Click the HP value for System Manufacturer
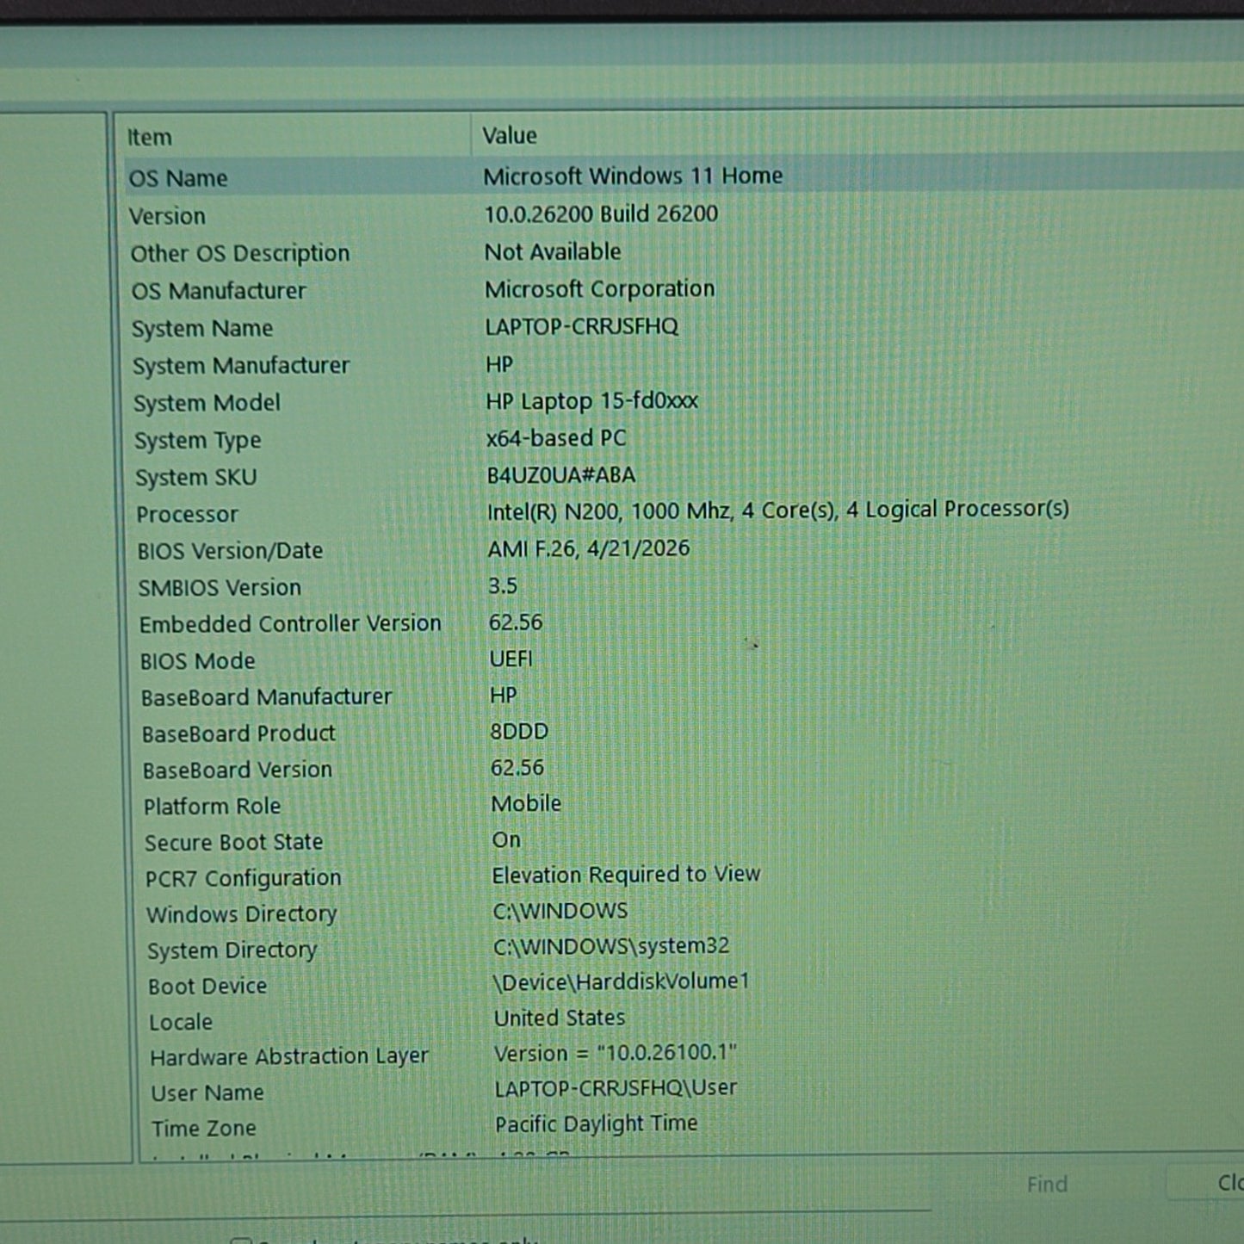This screenshot has height=1244, width=1244. coord(499,364)
